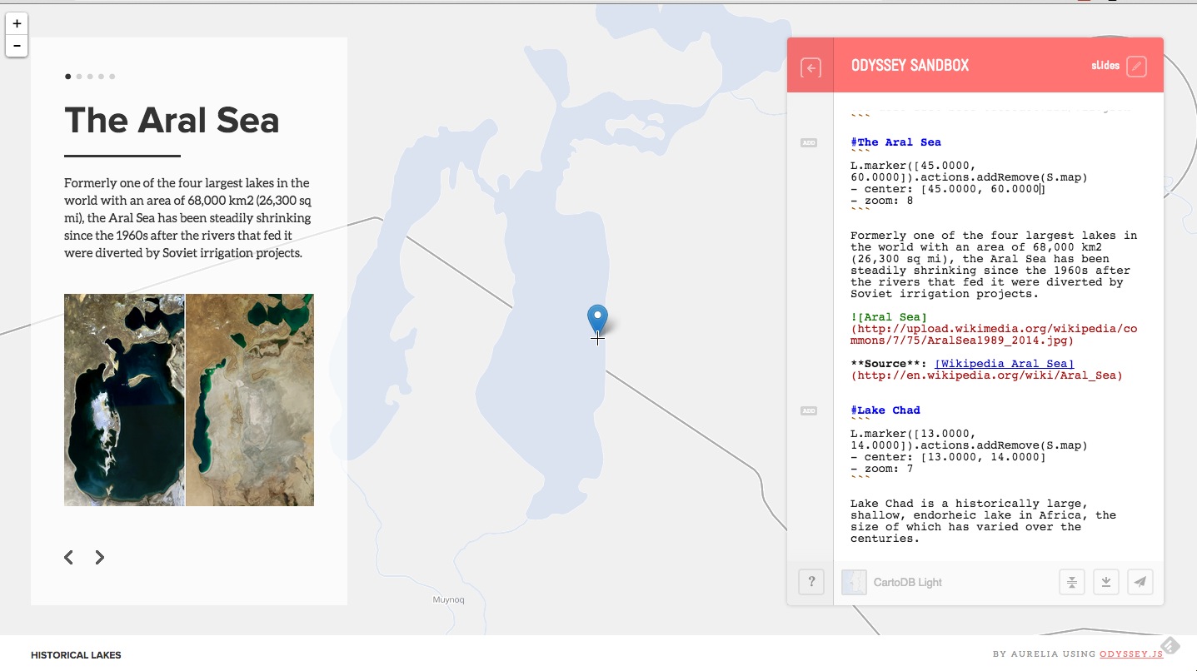Click the Aral Sea image URL in editor

click(x=994, y=335)
